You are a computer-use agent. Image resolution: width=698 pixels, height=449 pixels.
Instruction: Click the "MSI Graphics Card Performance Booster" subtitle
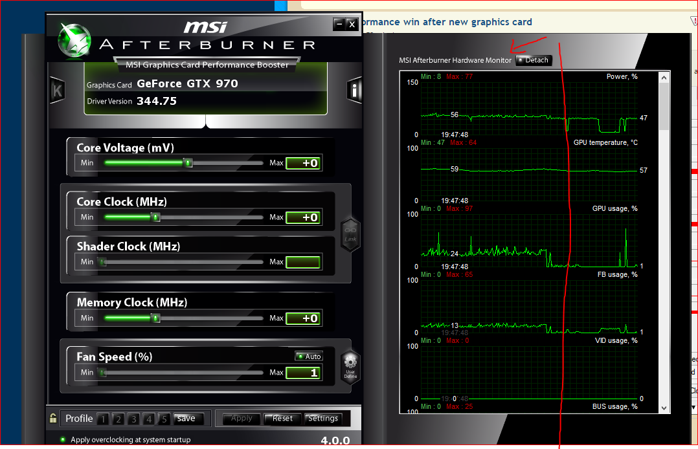coord(207,65)
